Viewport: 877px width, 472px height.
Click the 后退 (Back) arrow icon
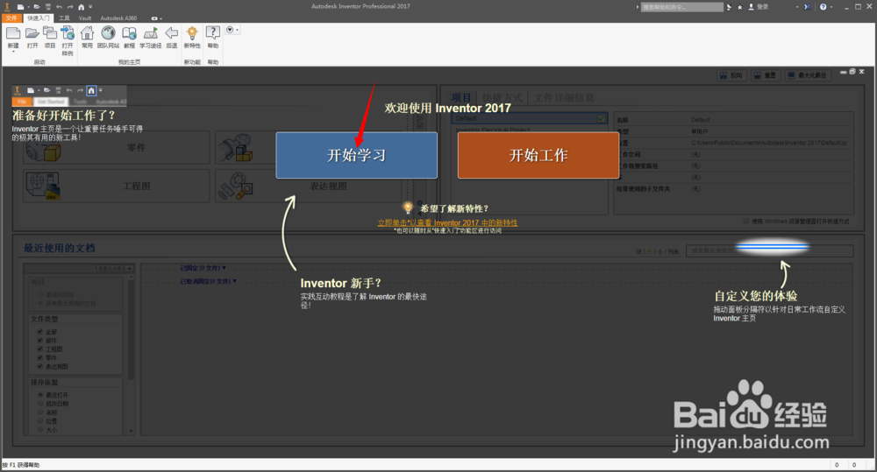[x=172, y=34]
